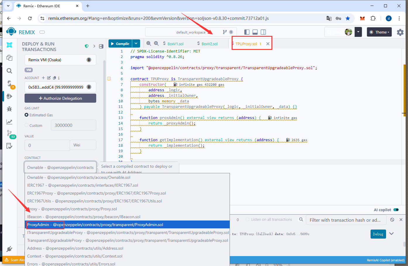Click RemixAI Copilot (enabled) status text
The width and height of the screenshot is (408, 266).
point(385,260)
